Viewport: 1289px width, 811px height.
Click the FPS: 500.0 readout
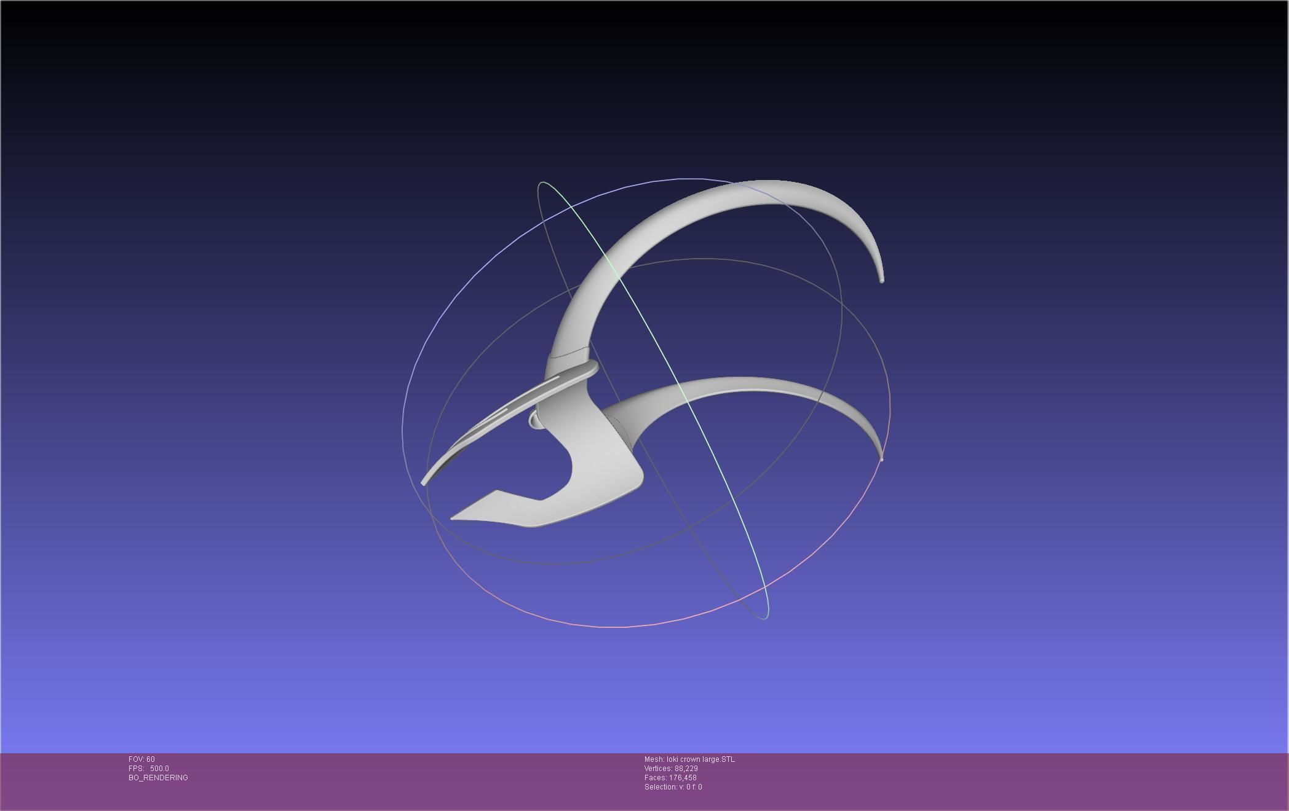click(149, 769)
